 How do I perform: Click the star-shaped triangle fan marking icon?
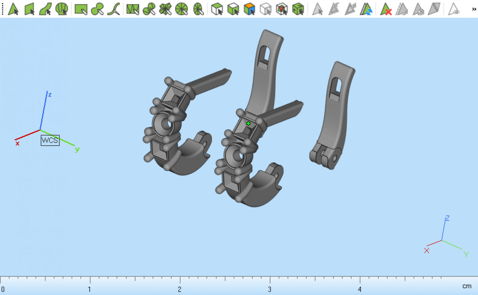point(165,9)
